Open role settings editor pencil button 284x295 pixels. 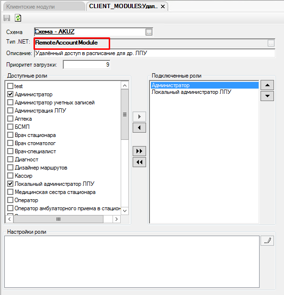(x=267, y=240)
